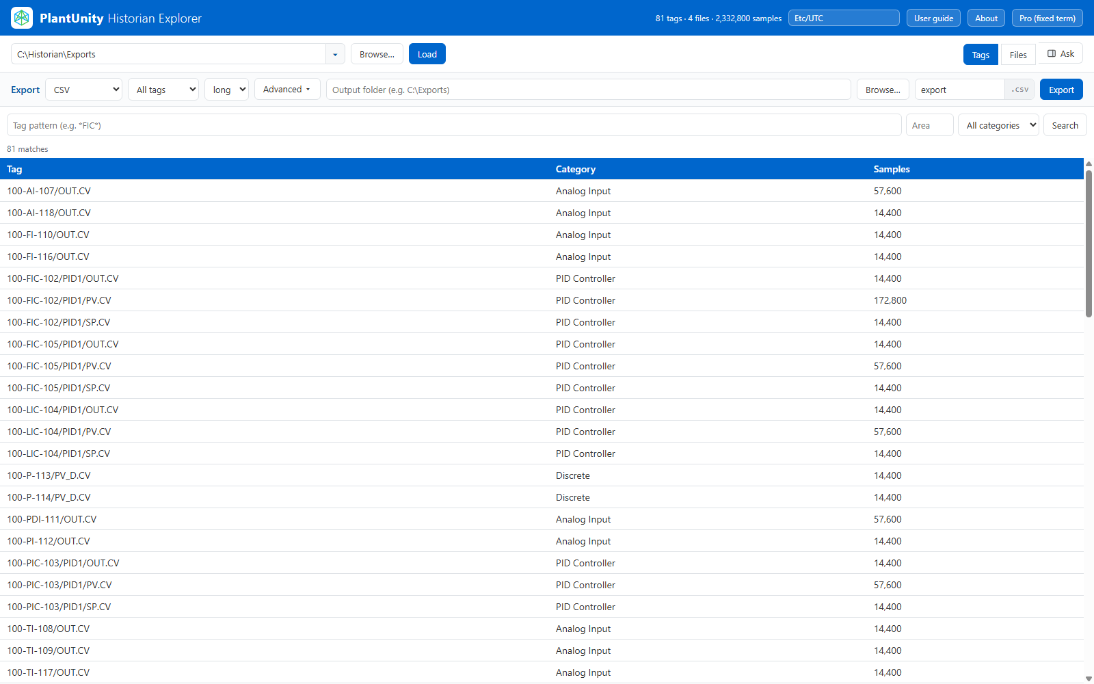This screenshot has width=1094, height=684.
Task: Switch to the Files tab
Action: click(1018, 55)
